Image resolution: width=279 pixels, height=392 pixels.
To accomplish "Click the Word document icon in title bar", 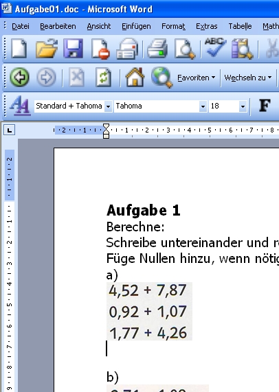I will pyautogui.click(x=6, y=8).
